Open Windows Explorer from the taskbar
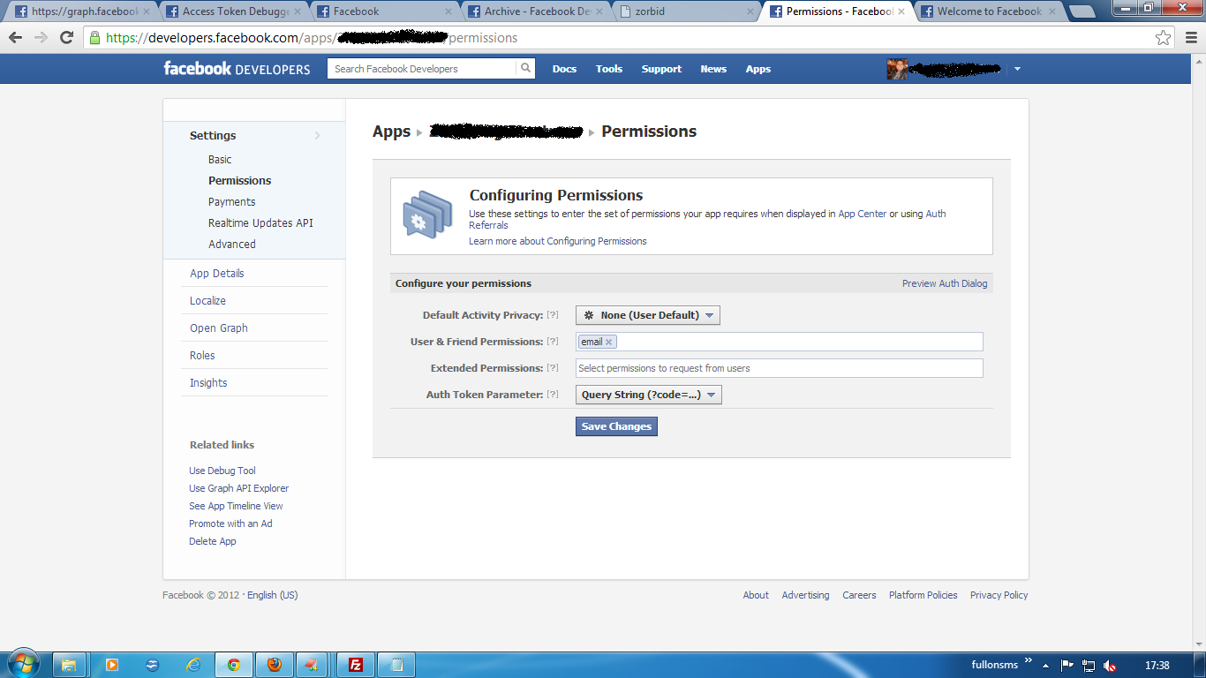Viewport: 1206px width, 678px height. click(69, 665)
